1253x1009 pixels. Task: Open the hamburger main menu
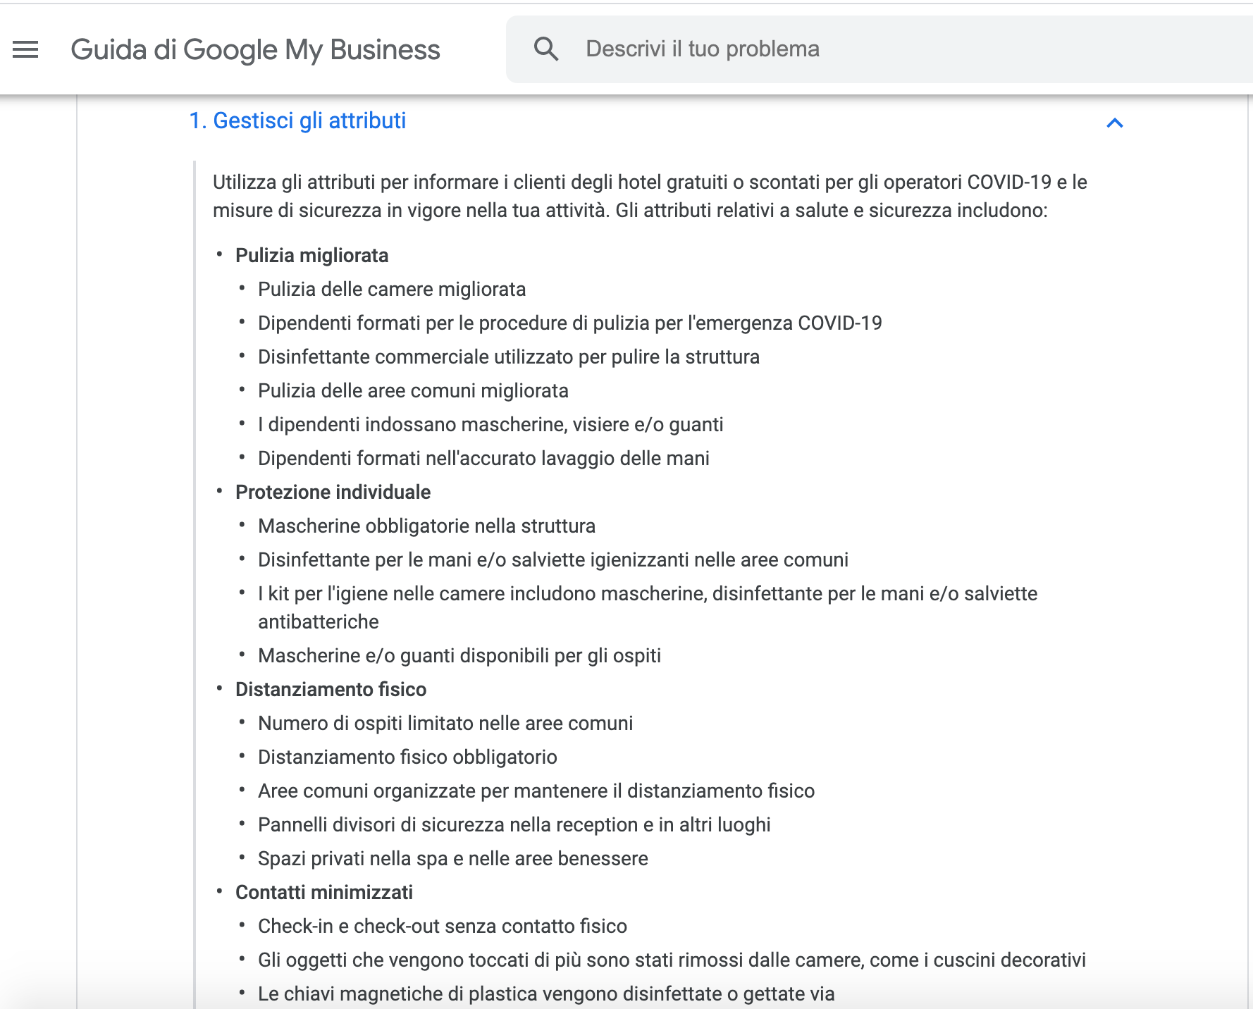[x=25, y=49]
